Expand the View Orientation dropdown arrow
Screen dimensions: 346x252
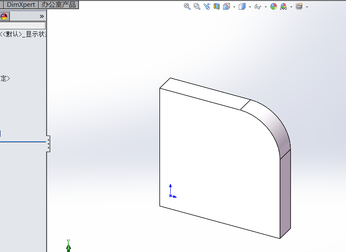tap(234, 7)
